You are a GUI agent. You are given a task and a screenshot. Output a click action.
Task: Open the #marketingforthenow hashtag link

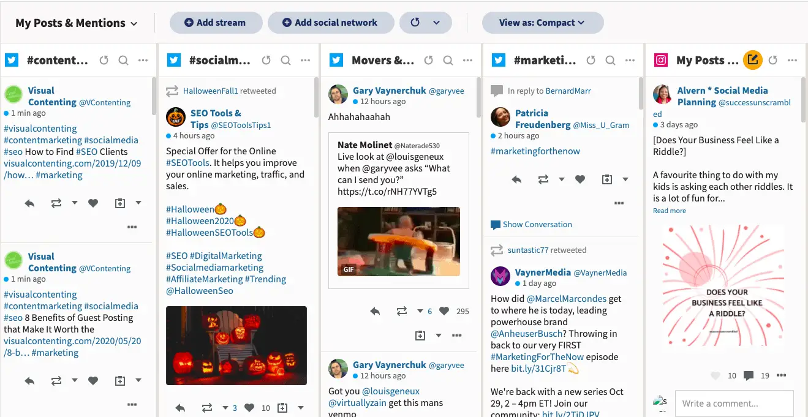[535, 151]
